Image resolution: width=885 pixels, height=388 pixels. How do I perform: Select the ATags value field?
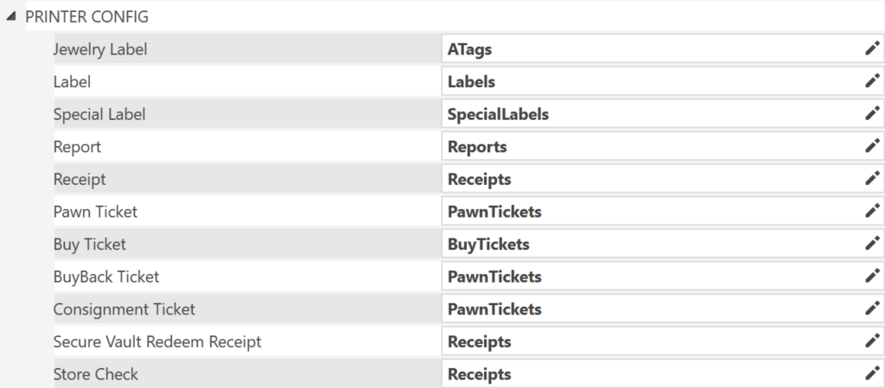pyautogui.click(x=662, y=49)
